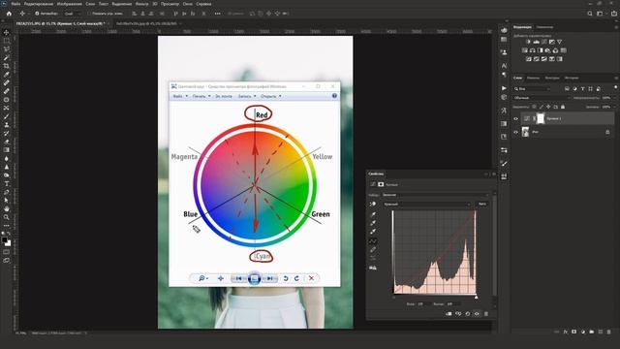Create new group folder icon

592,332
